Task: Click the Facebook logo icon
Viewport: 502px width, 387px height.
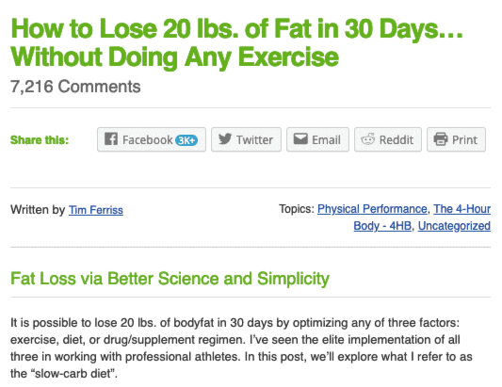Action: click(x=111, y=139)
